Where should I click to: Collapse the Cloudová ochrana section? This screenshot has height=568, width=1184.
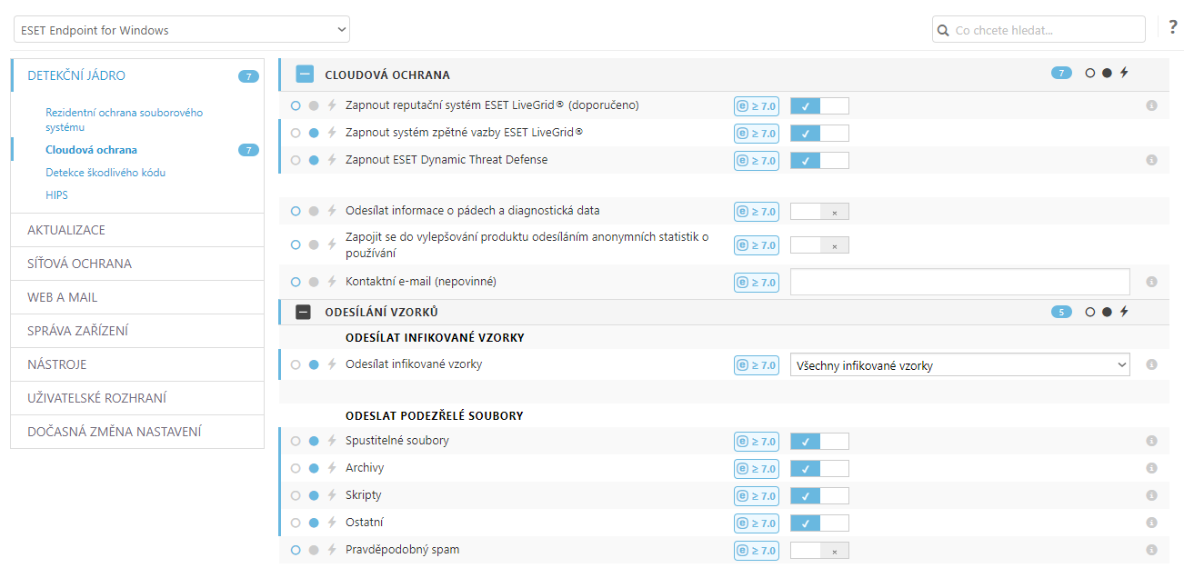305,75
